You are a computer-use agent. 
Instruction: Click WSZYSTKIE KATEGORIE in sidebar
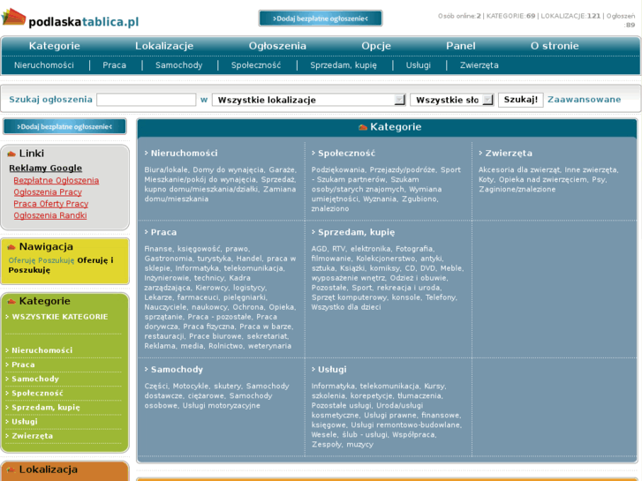point(60,317)
